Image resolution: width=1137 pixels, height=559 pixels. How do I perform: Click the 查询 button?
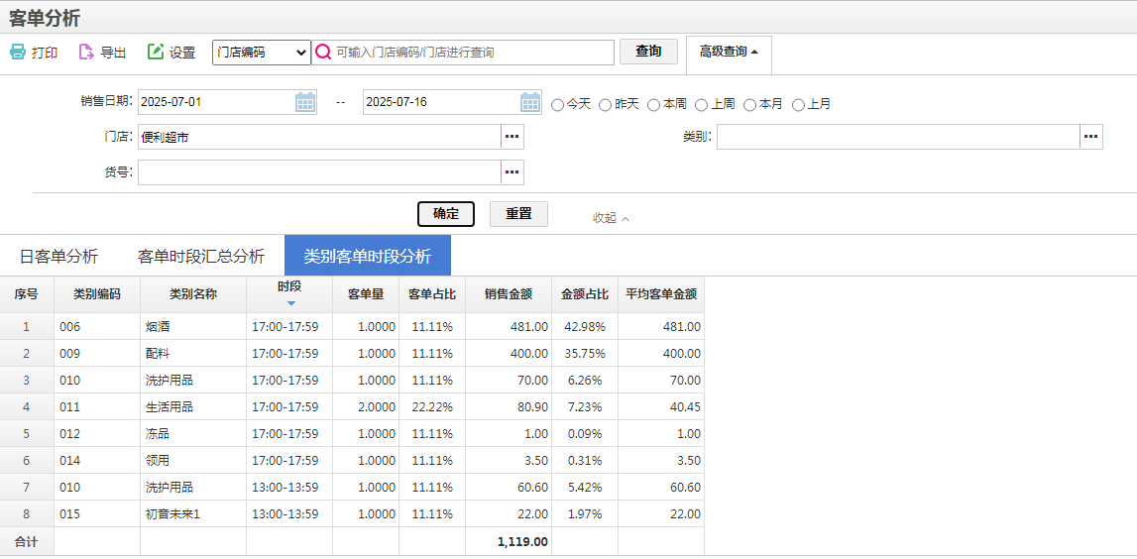pos(648,52)
